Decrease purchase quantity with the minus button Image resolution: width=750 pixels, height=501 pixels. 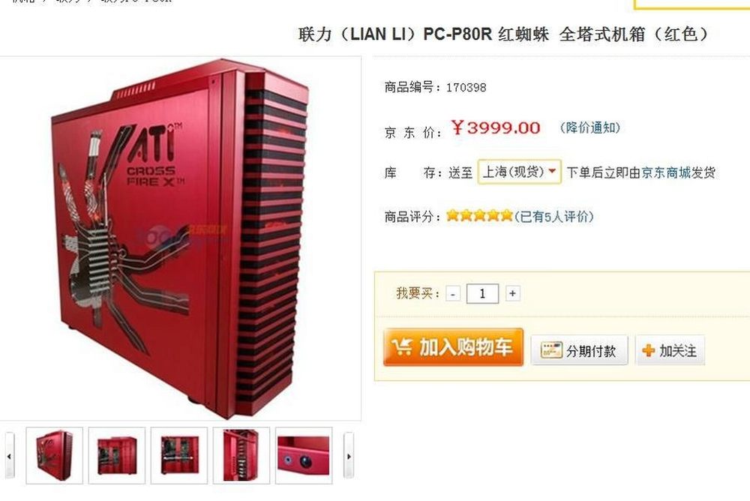(452, 293)
